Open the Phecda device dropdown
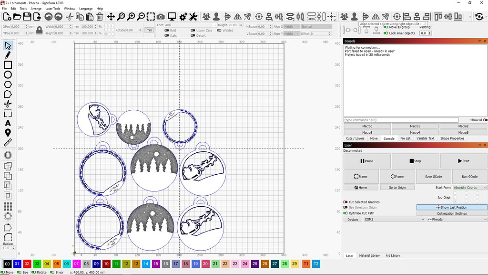This screenshot has height=275, width=488. [457, 220]
